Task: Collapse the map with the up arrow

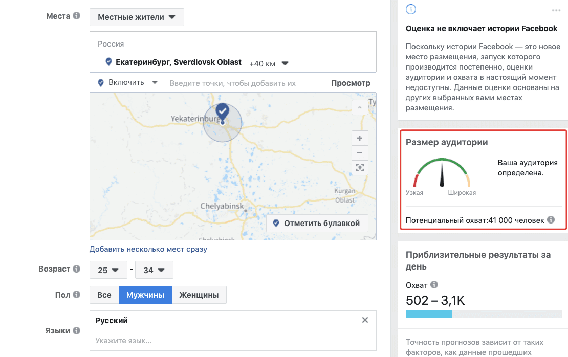Action: [360, 107]
